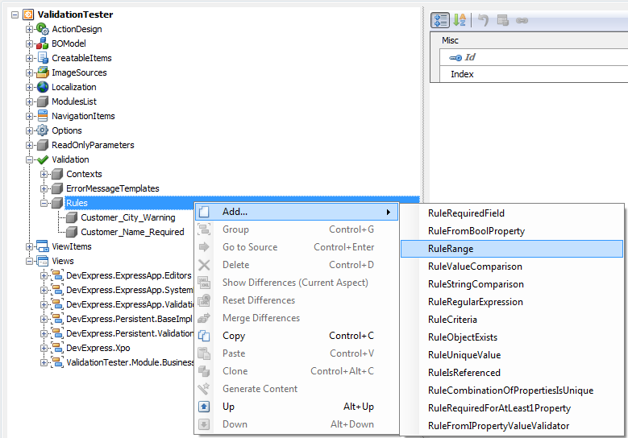Select RuleRequiredForAtLeast1Property in submenu
628x438 pixels.
click(x=512, y=408)
